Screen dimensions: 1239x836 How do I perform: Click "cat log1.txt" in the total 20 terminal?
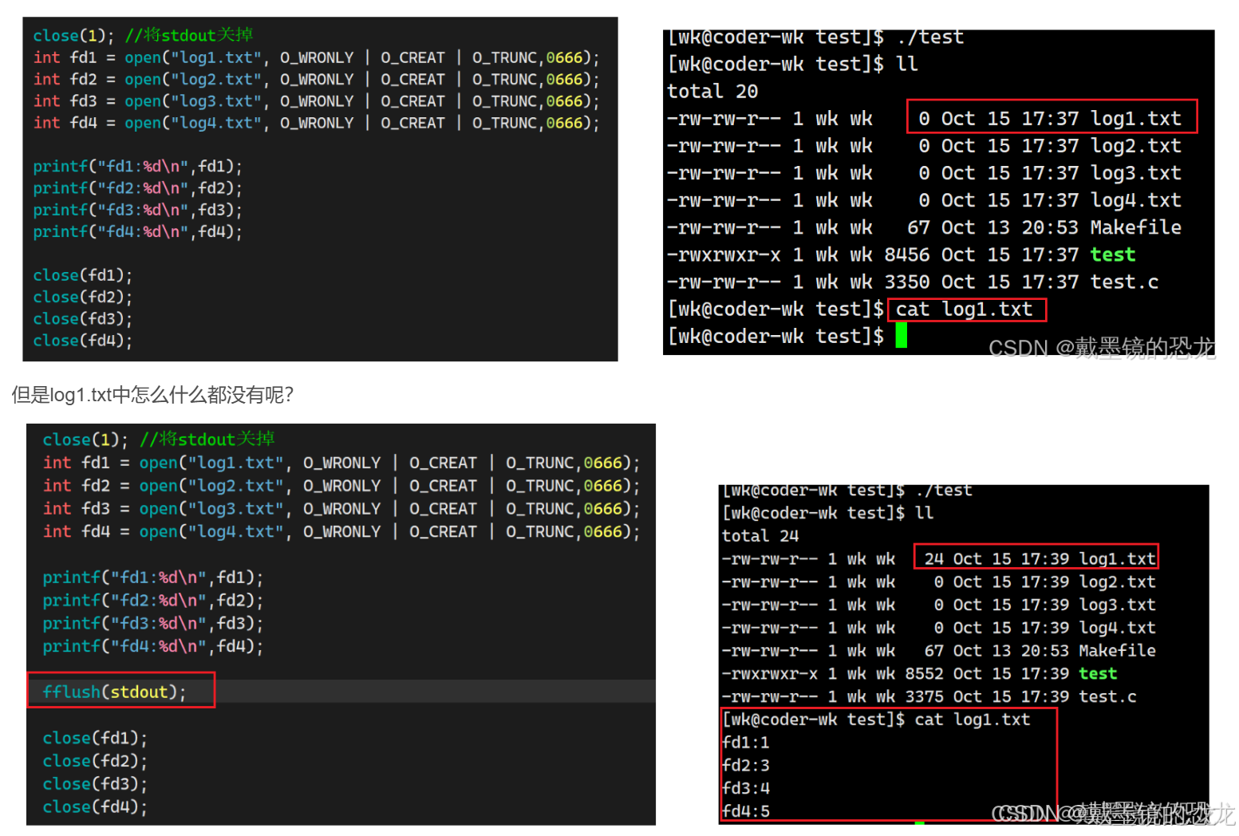pos(965,310)
